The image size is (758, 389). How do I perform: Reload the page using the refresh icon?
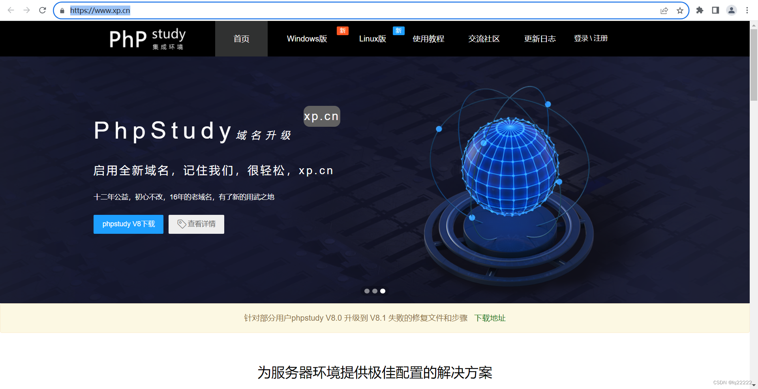(x=42, y=10)
